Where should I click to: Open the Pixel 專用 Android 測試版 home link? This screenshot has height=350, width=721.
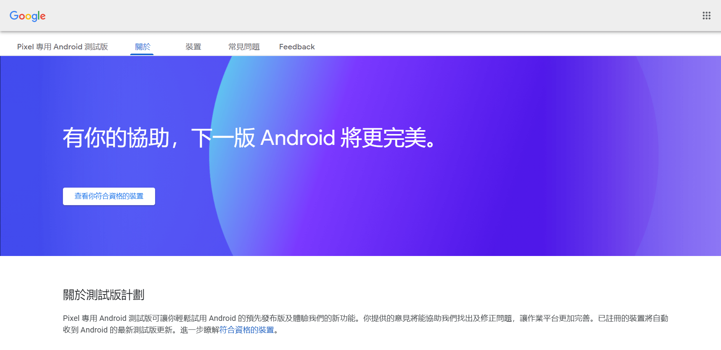pyautogui.click(x=63, y=47)
